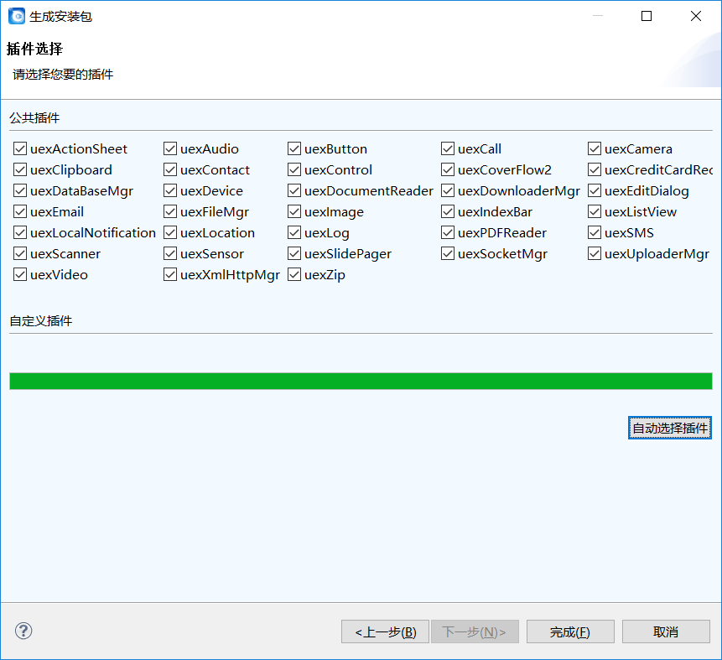The width and height of the screenshot is (722, 660).
Task: Uncheck uexXmlHttpMgr plugin
Action: coord(170,275)
